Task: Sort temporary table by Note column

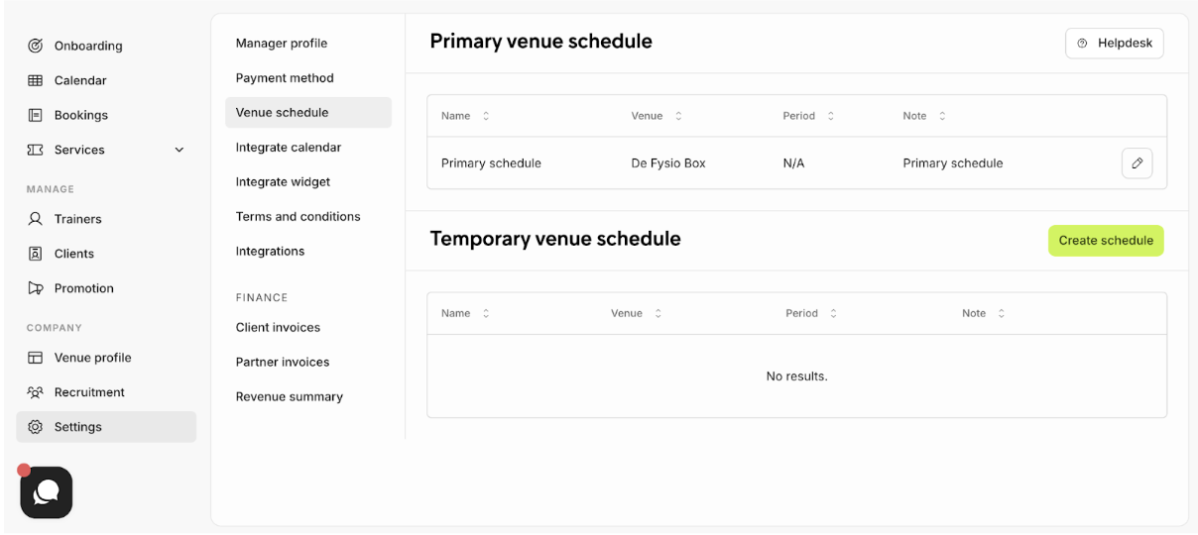Action: 1002,313
